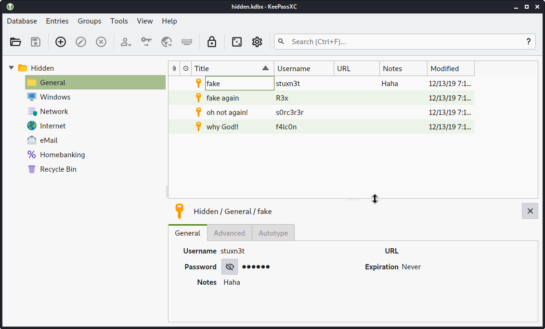
Task: Select the 'oh not again!' entry
Action: (x=322, y=112)
